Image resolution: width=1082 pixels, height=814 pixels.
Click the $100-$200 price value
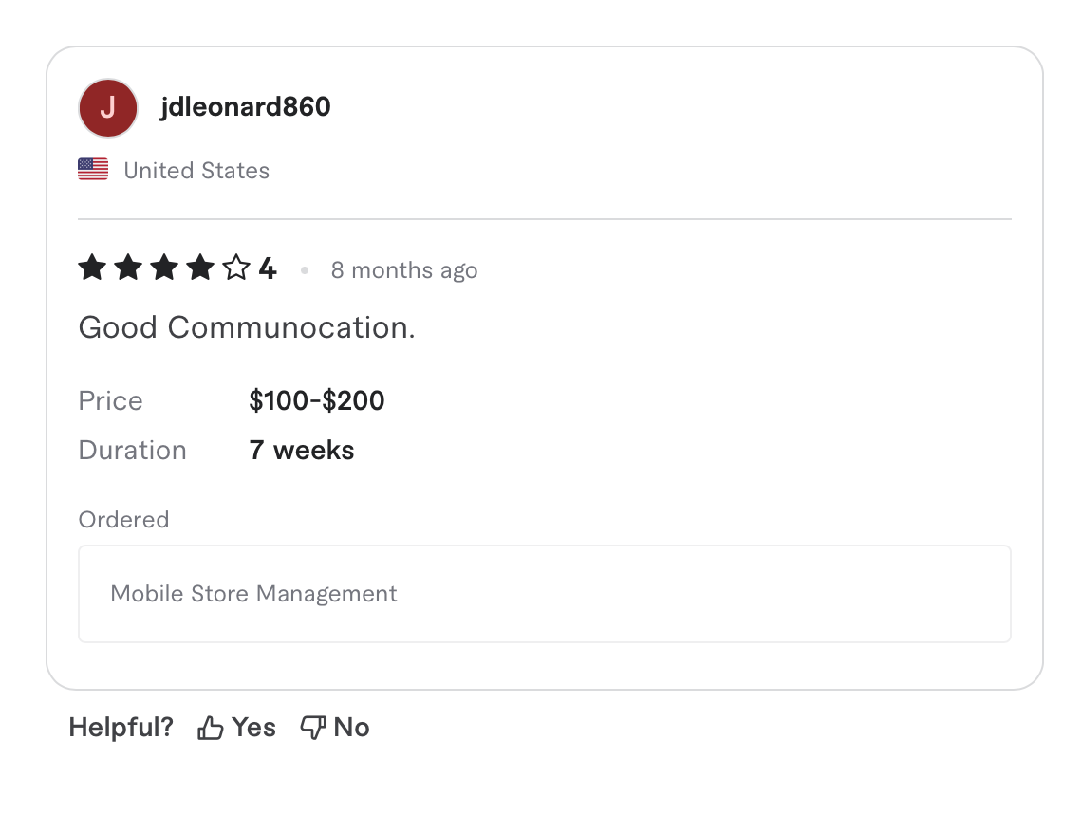point(316,400)
